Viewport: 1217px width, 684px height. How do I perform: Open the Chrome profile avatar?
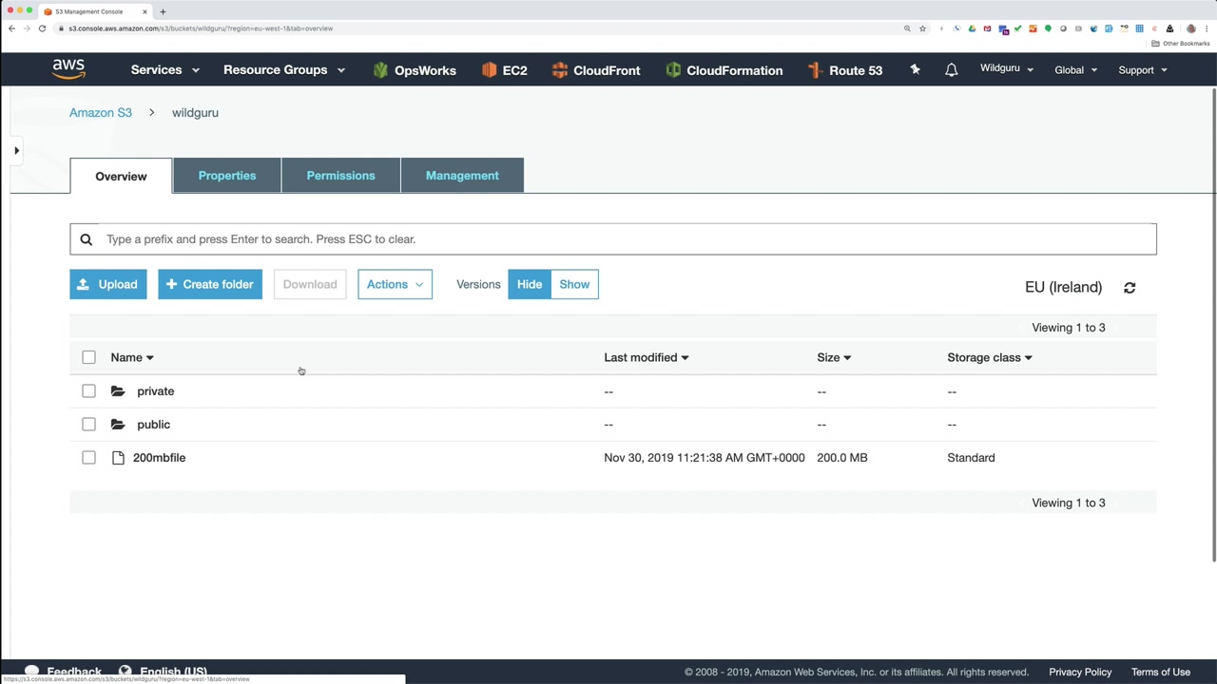(x=1190, y=28)
